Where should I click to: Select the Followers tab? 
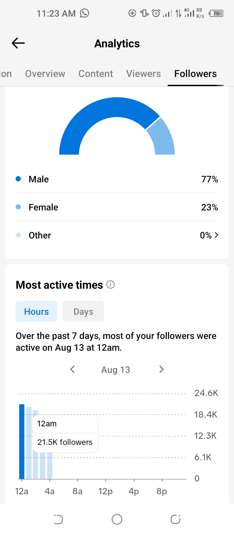[195, 74]
